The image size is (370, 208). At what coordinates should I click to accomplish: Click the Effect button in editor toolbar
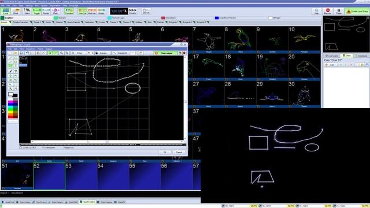coord(78,53)
